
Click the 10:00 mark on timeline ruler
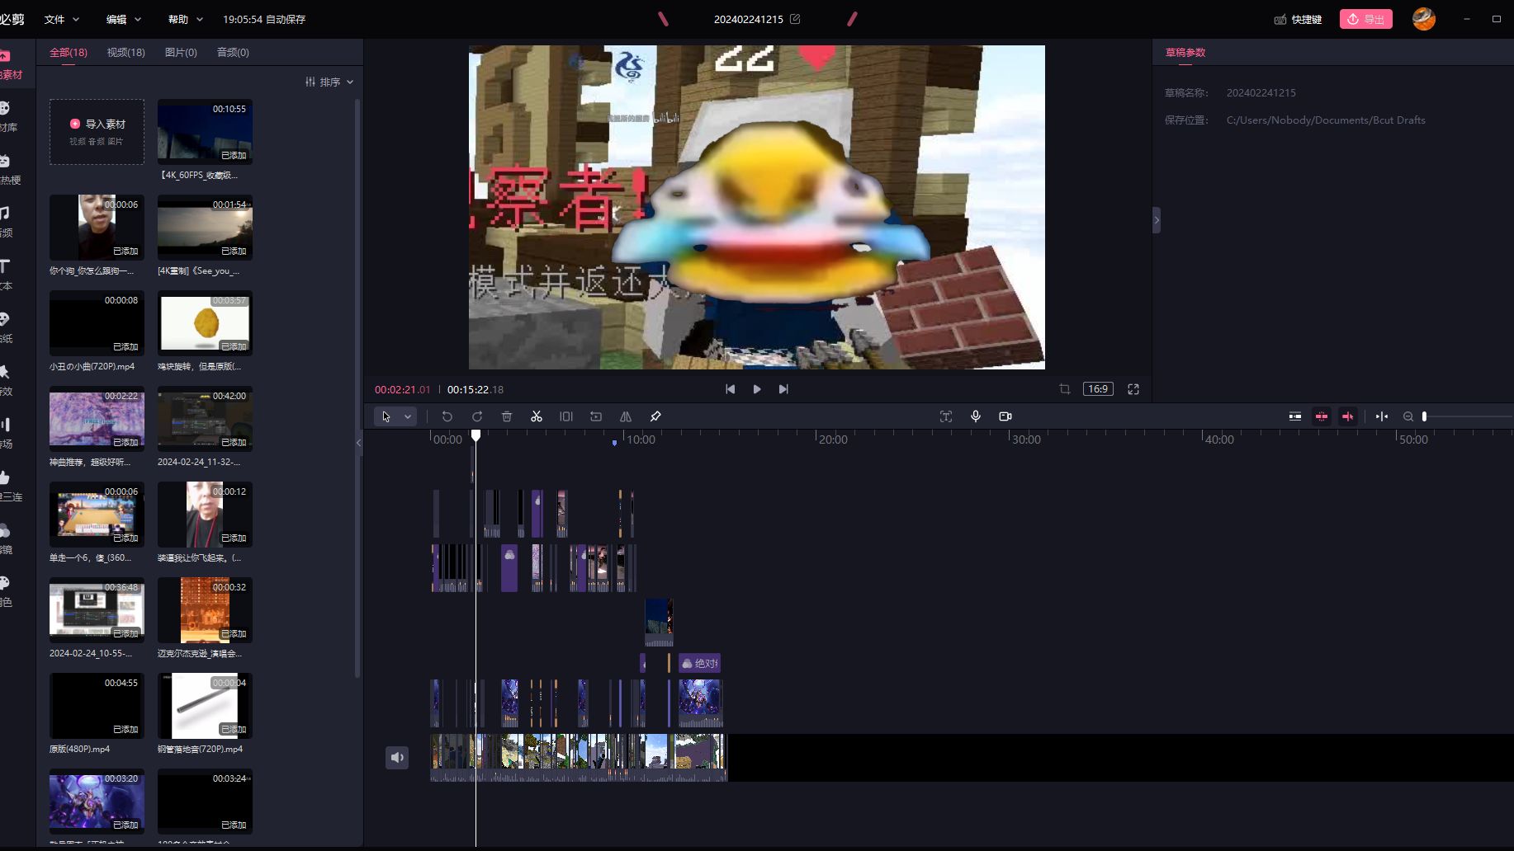[641, 440]
